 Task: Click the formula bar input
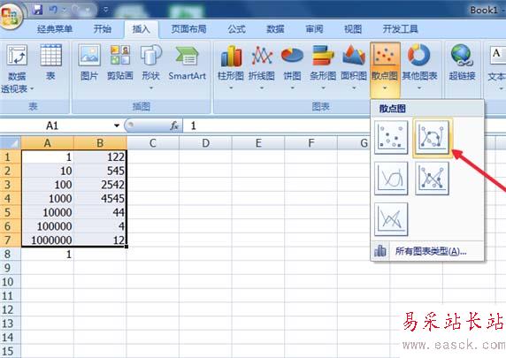click(344, 126)
